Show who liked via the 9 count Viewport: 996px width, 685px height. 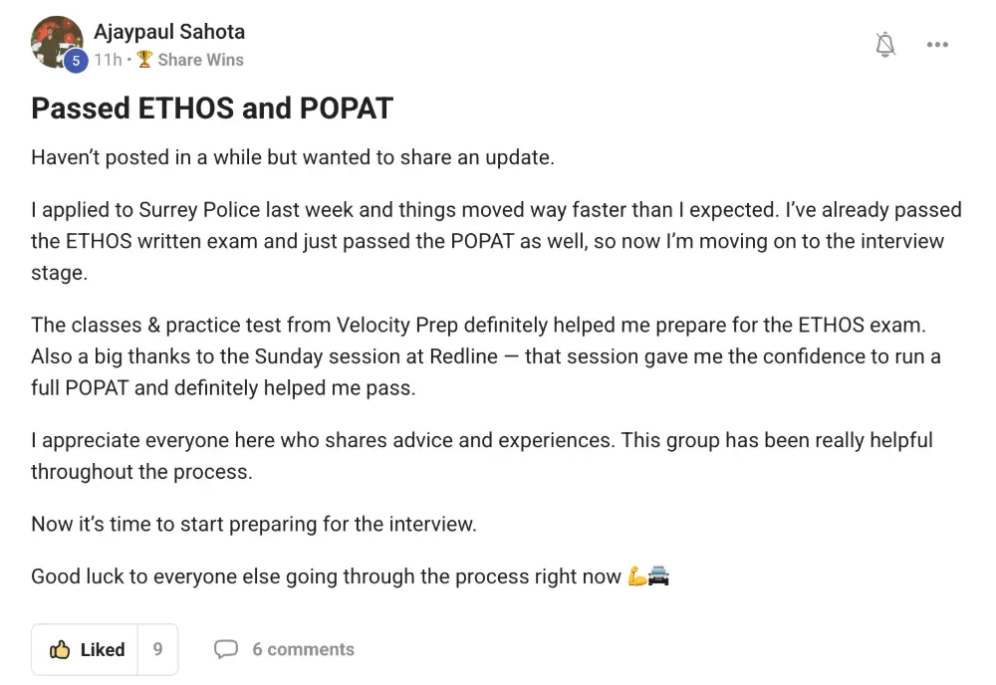(x=157, y=650)
